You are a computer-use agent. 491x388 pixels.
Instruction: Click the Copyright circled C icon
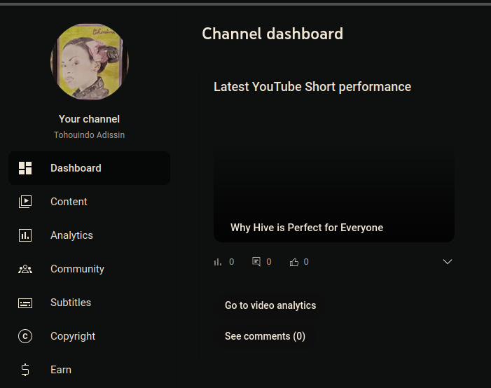click(25, 336)
